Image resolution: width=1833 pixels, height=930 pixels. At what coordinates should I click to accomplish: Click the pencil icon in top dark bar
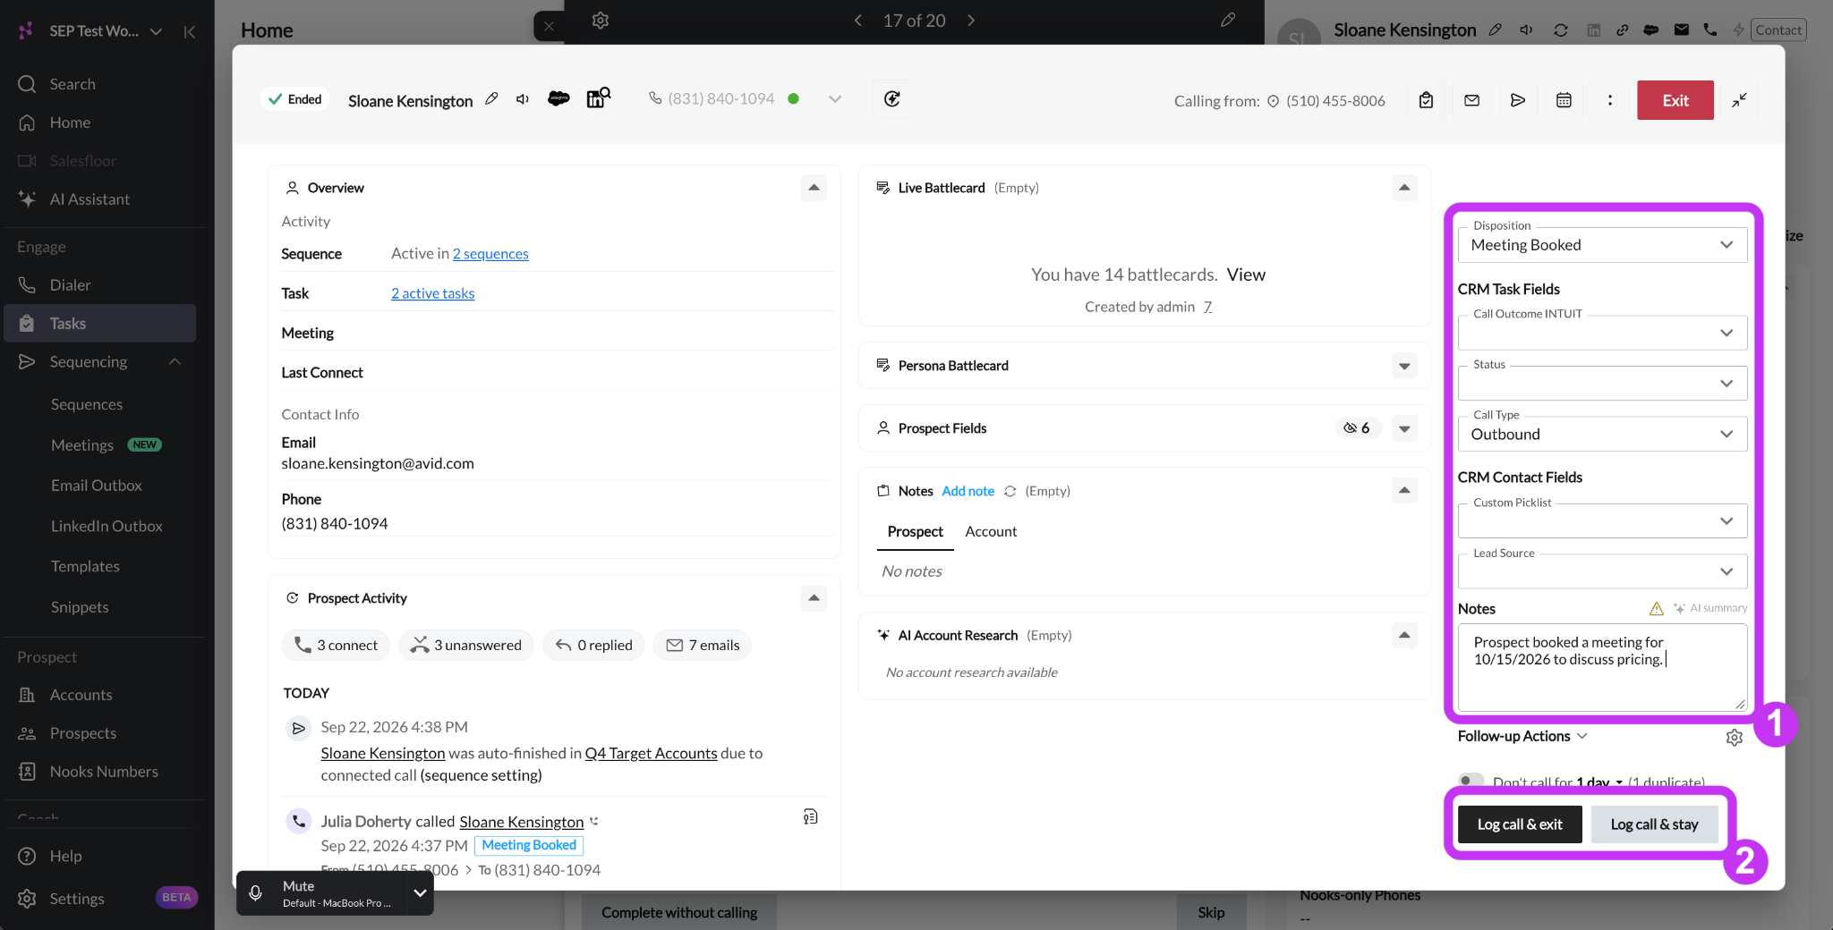pyautogui.click(x=1228, y=21)
